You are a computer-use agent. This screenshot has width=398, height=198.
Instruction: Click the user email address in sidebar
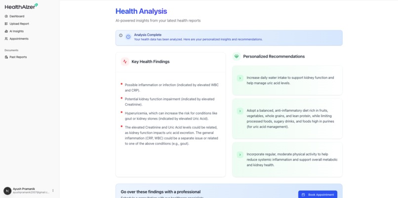coord(31,193)
